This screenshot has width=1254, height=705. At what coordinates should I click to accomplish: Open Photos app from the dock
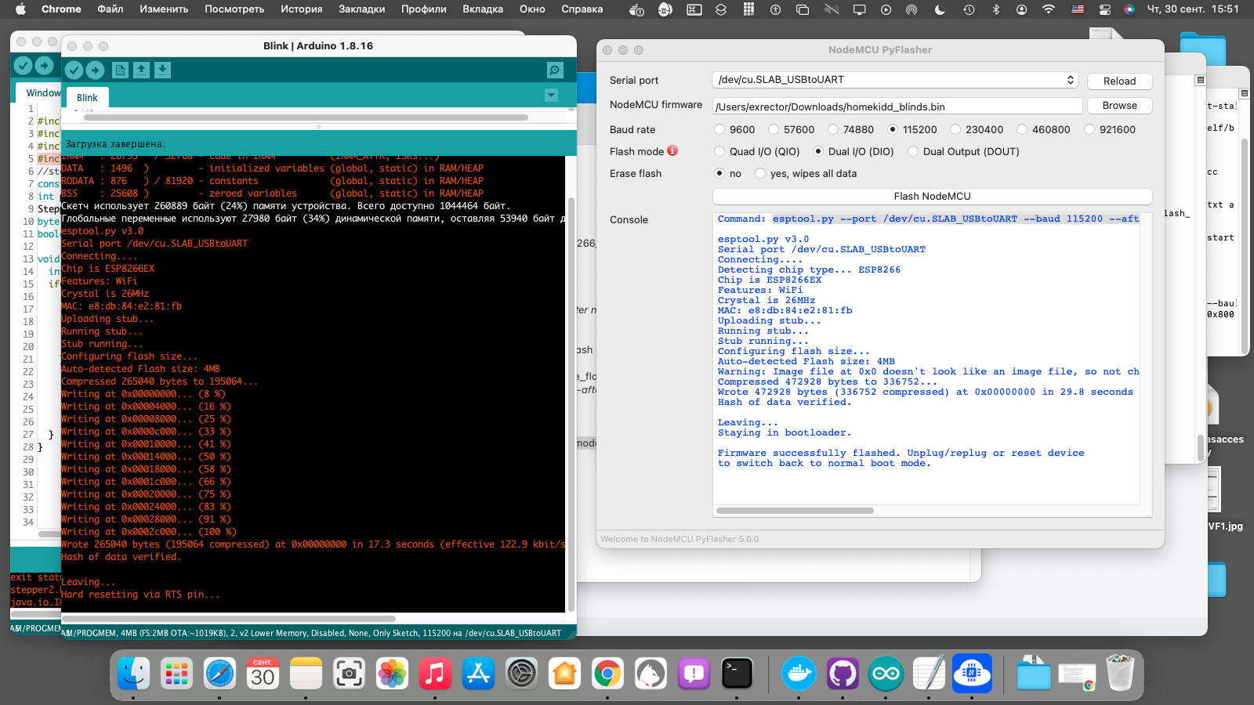click(x=392, y=673)
